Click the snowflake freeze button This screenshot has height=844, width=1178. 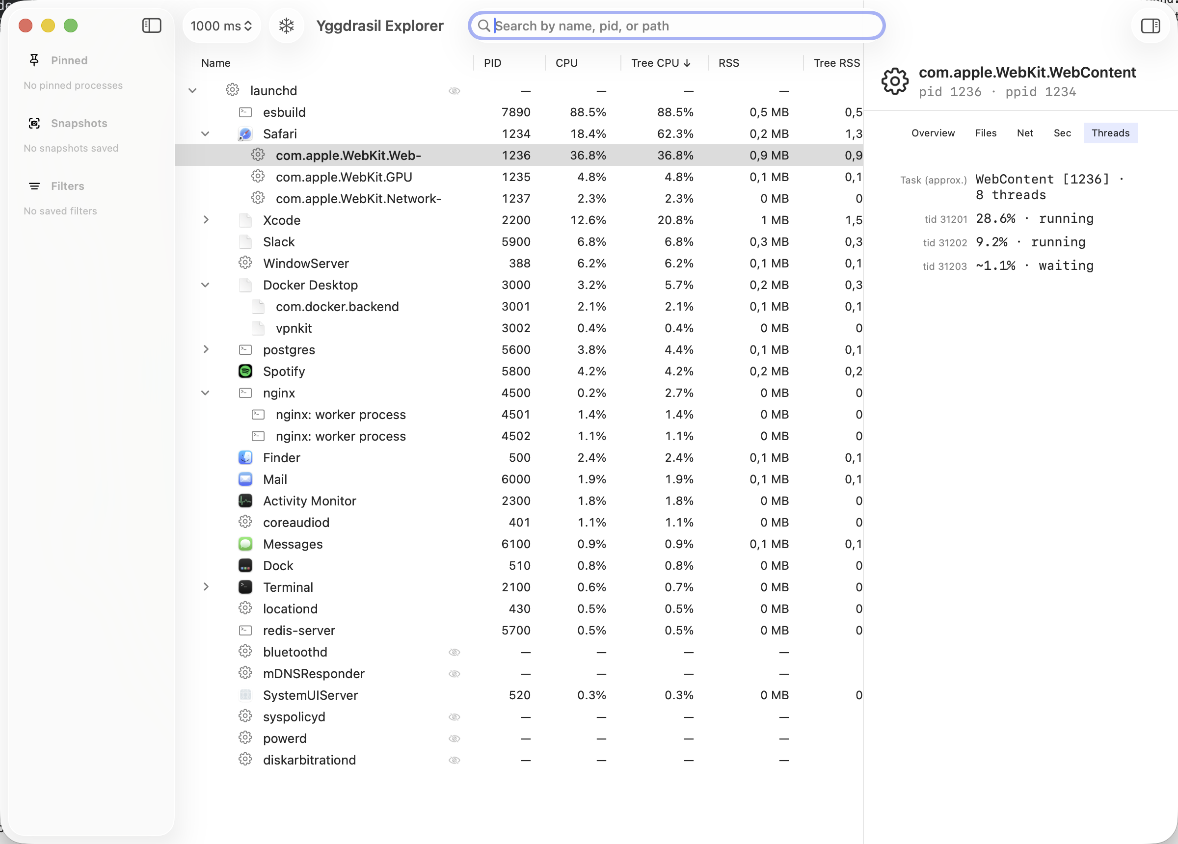[286, 26]
